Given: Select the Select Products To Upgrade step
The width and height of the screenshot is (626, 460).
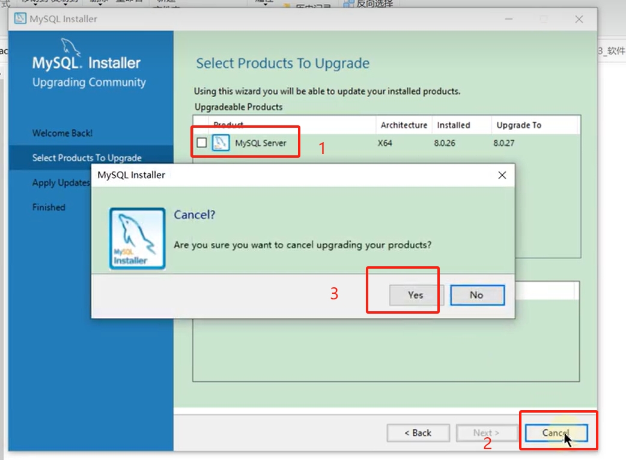Looking at the screenshot, I should pos(87,158).
